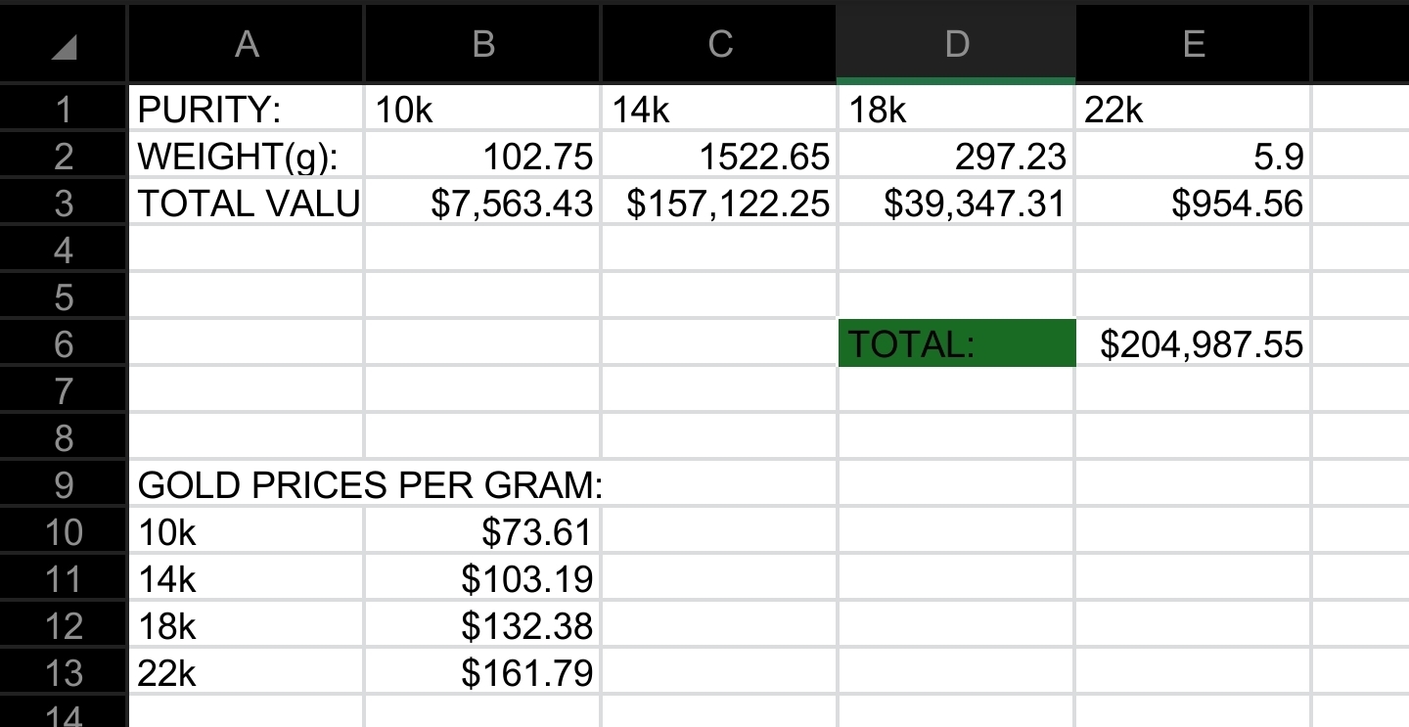This screenshot has height=727, width=1409.
Task: Select the 22k label in row 13
Action: pos(247,672)
